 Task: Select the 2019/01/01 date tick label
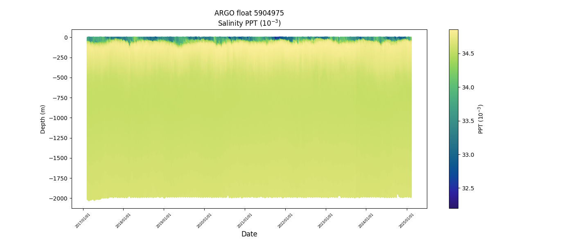coord(164,220)
